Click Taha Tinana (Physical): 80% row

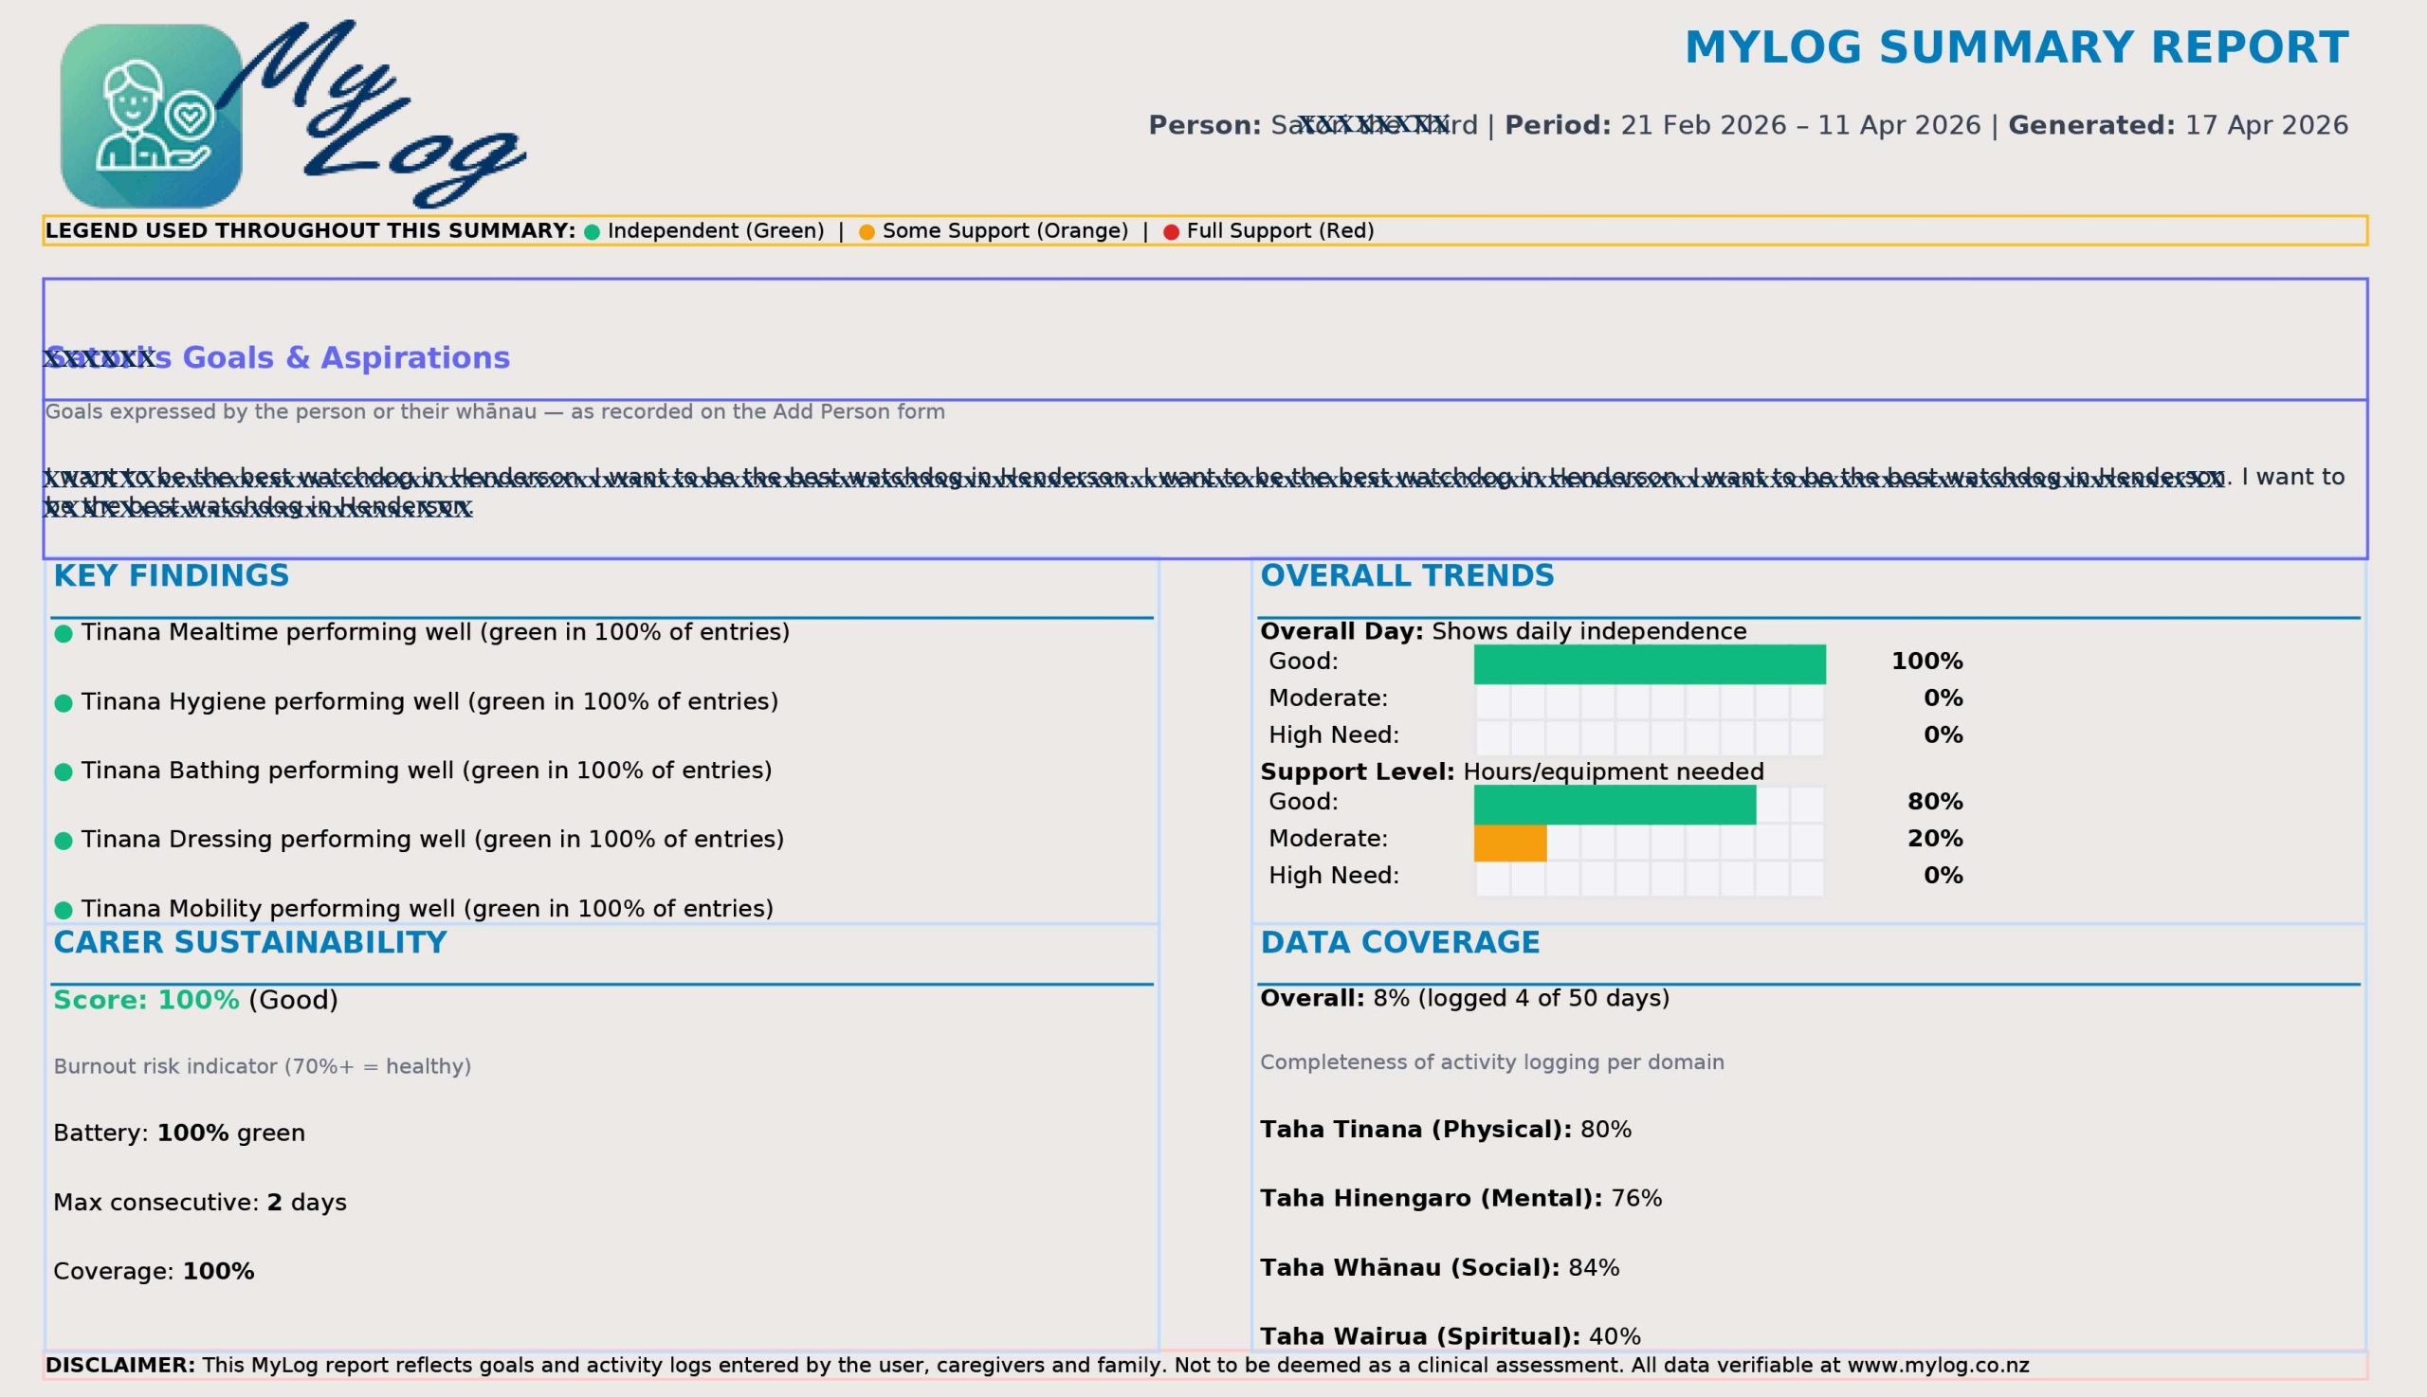click(x=1446, y=1130)
